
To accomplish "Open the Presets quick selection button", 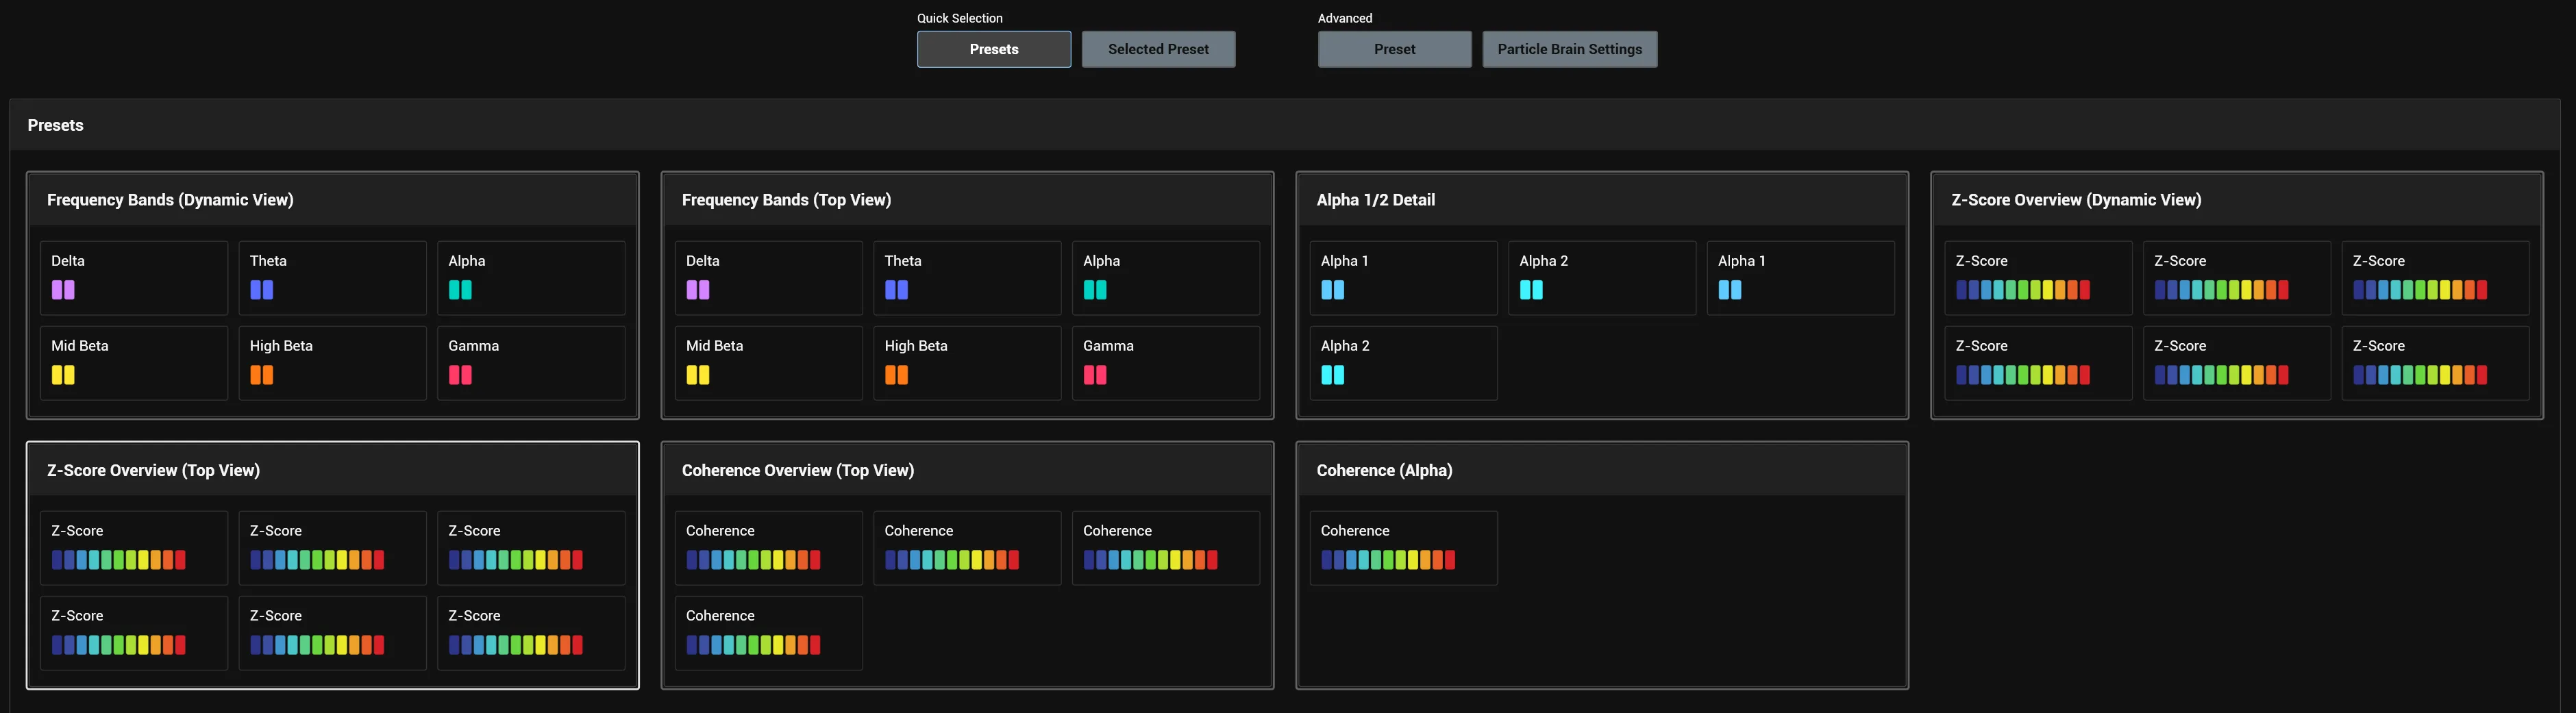I will click(x=993, y=49).
